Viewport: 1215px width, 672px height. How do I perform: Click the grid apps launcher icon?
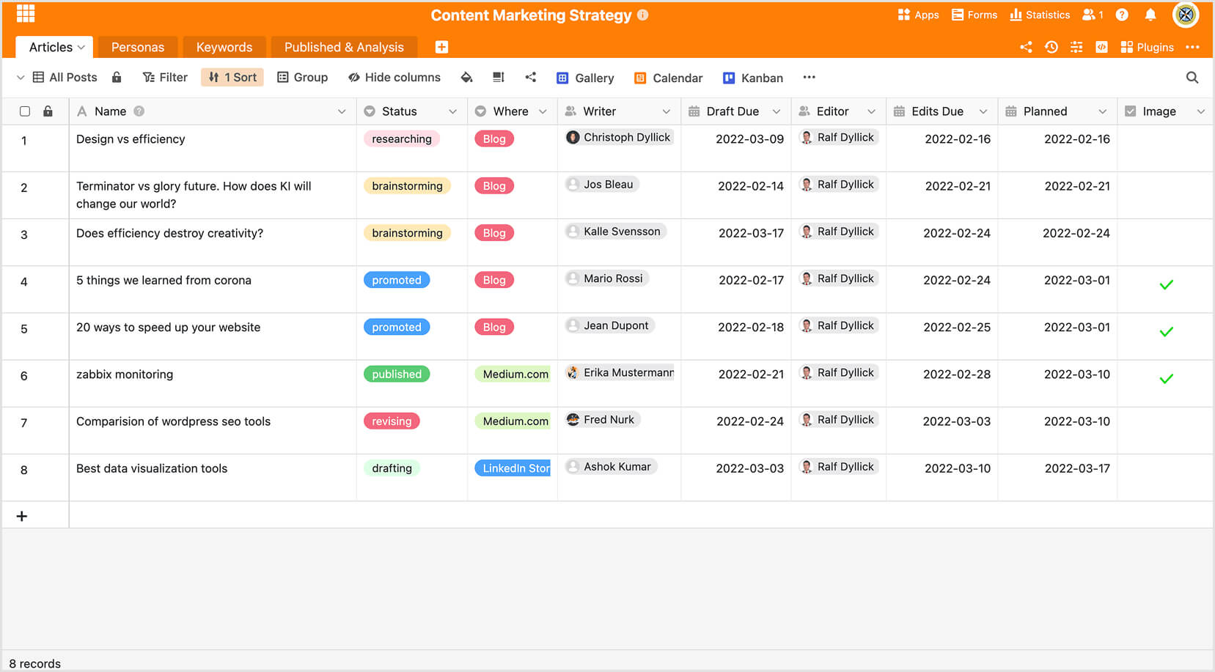coord(26,14)
